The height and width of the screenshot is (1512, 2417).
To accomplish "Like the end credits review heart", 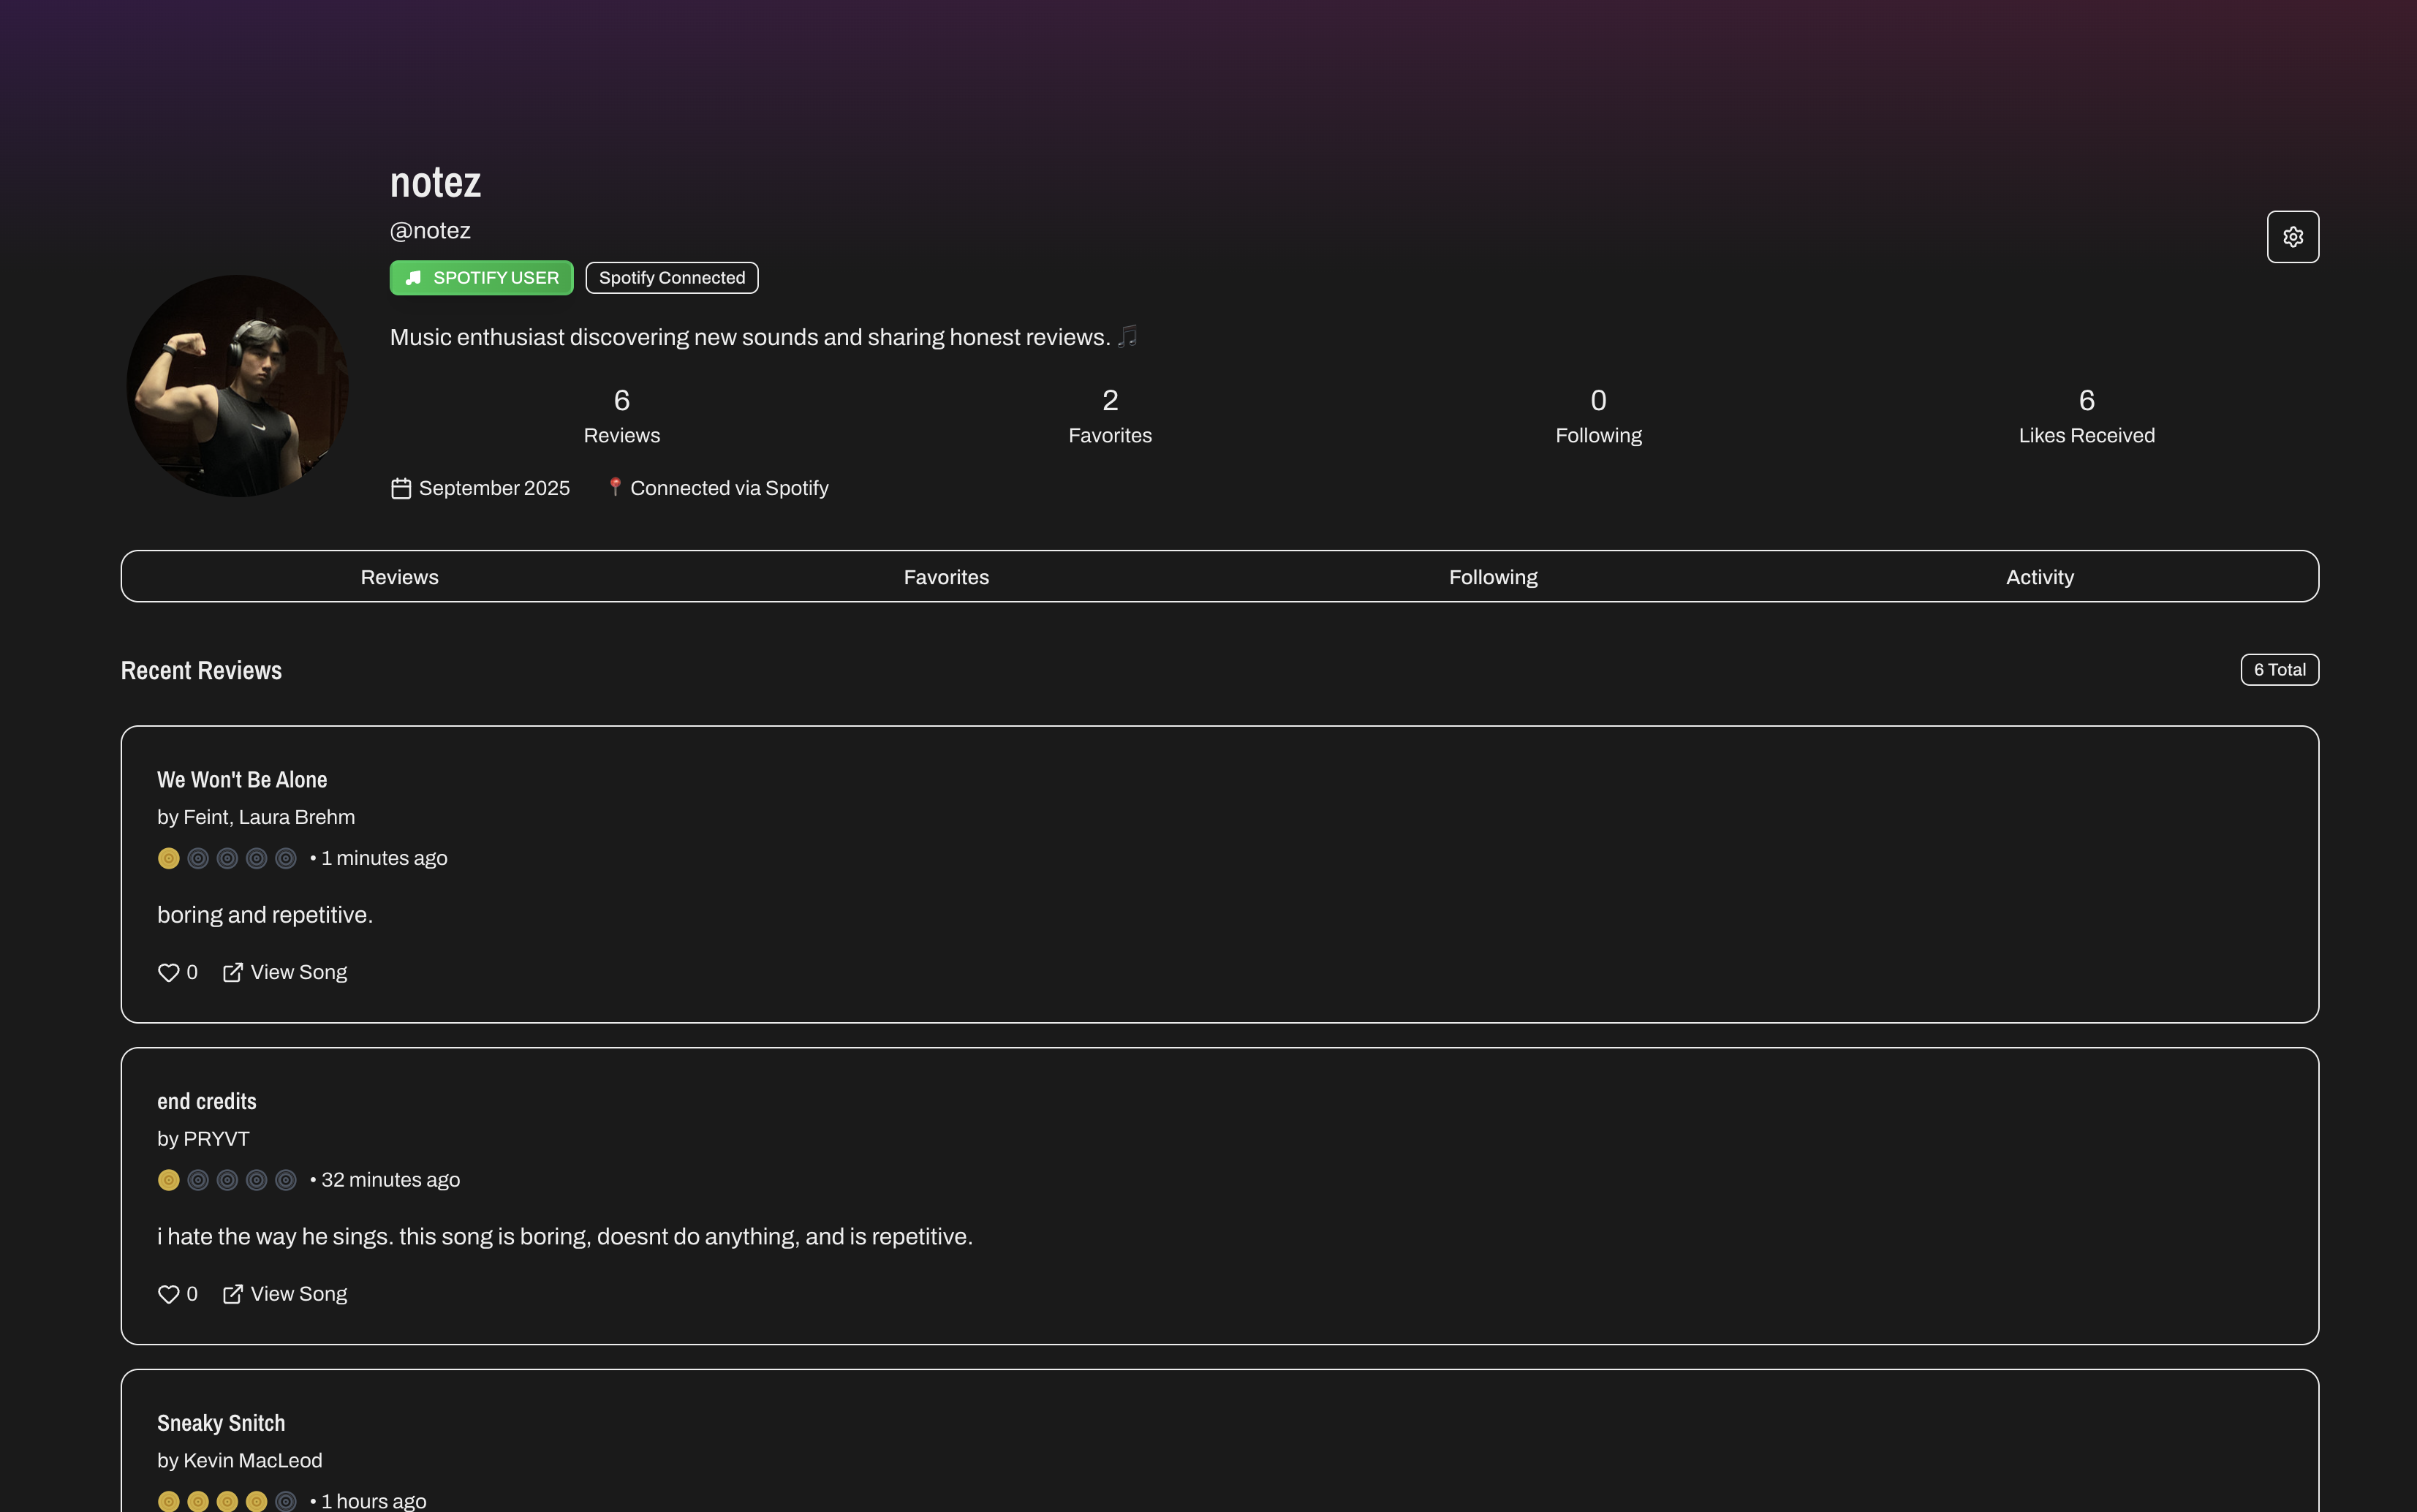I will click(168, 1294).
